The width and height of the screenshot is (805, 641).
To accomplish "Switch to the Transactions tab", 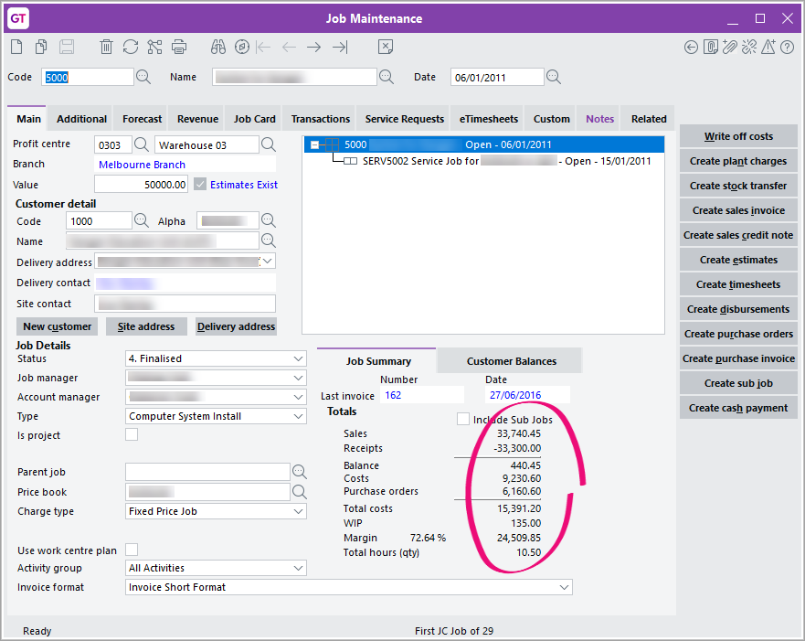I will pyautogui.click(x=320, y=119).
